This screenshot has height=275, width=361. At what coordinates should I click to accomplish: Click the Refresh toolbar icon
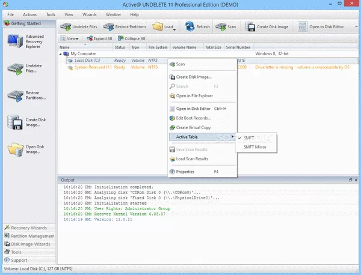click(x=190, y=26)
